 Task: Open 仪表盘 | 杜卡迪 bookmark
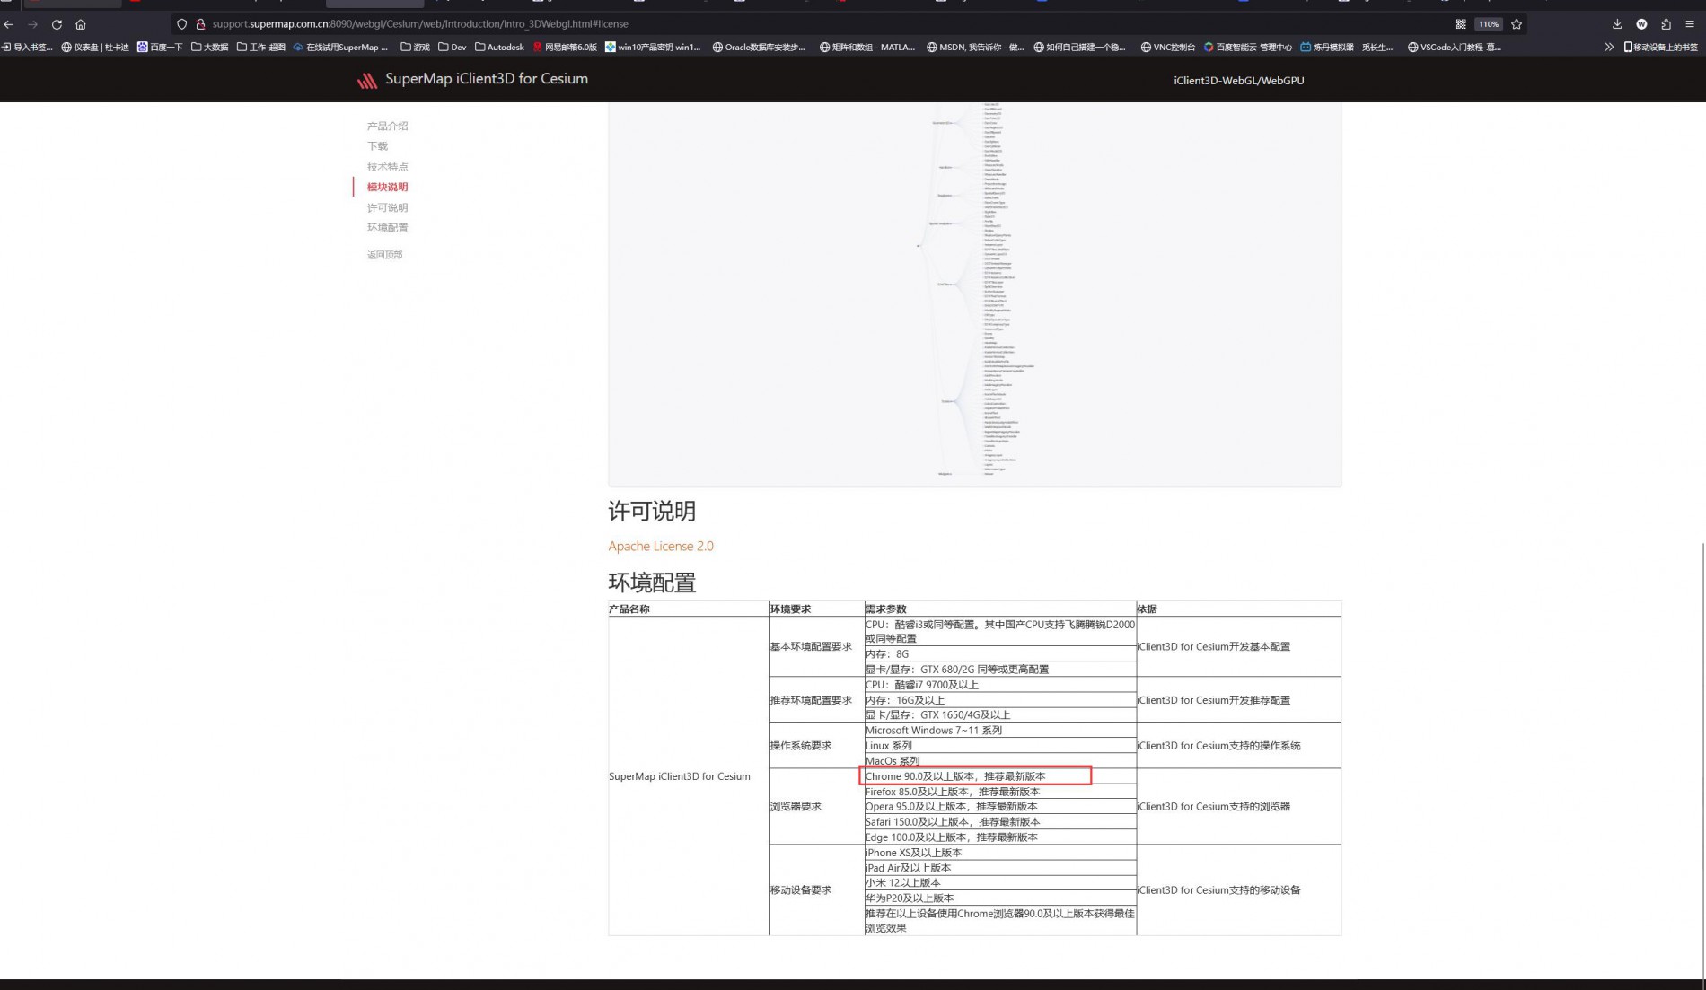coord(95,47)
